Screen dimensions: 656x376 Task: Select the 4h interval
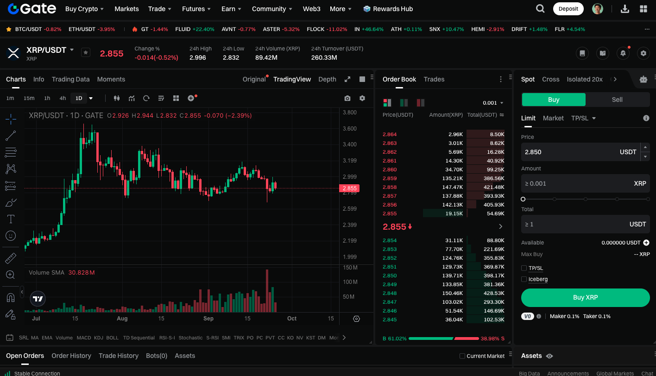click(63, 98)
